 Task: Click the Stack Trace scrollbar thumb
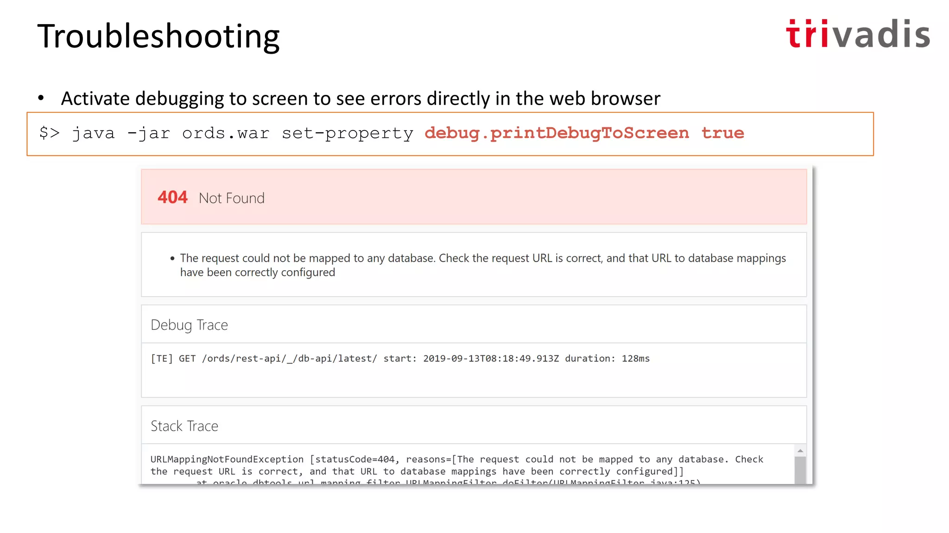click(800, 470)
